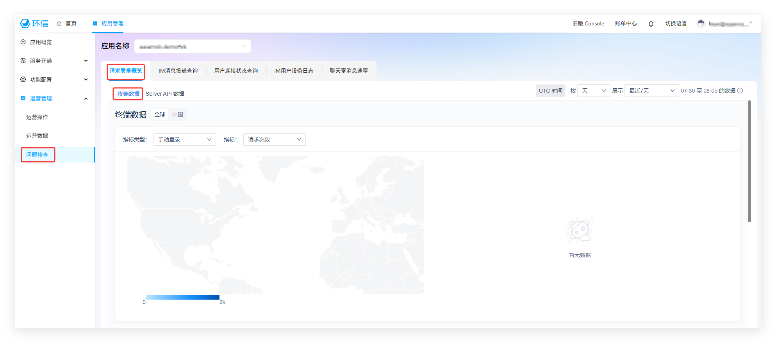Image resolution: width=776 pixels, height=343 pixels.
Task: Open the 旧版 Console link
Action: 588,23
